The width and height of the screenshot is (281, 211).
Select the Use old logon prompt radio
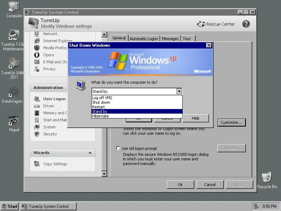pyautogui.click(x=118, y=148)
